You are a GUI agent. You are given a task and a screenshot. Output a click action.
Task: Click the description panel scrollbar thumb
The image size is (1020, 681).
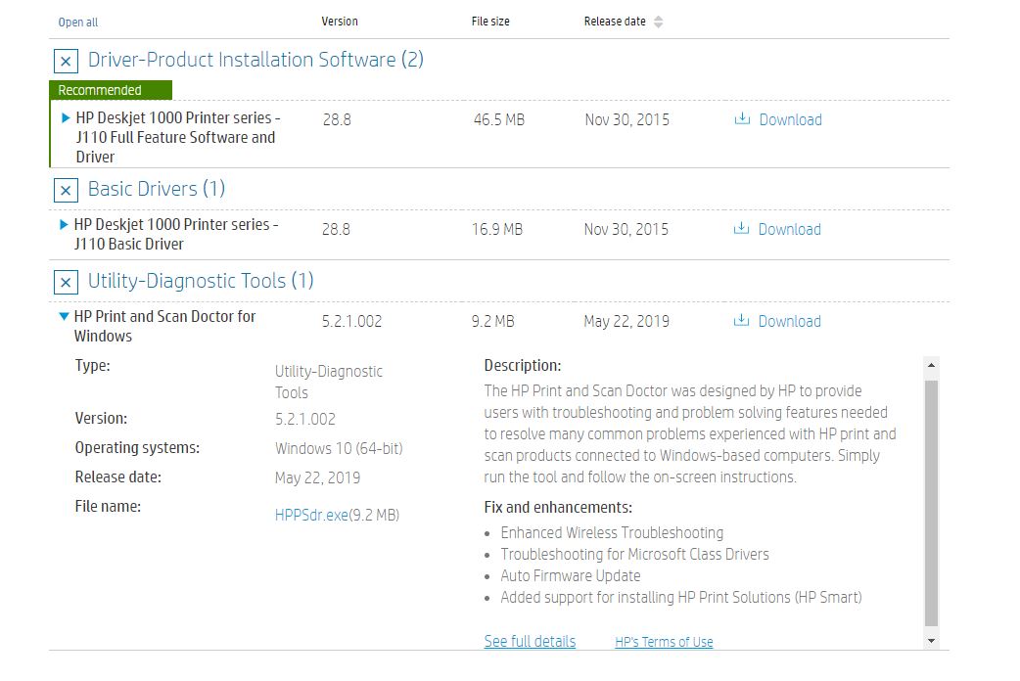[x=931, y=499]
